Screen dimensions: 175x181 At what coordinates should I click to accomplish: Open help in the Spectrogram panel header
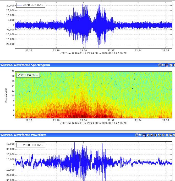pyautogui.click(x=160, y=65)
